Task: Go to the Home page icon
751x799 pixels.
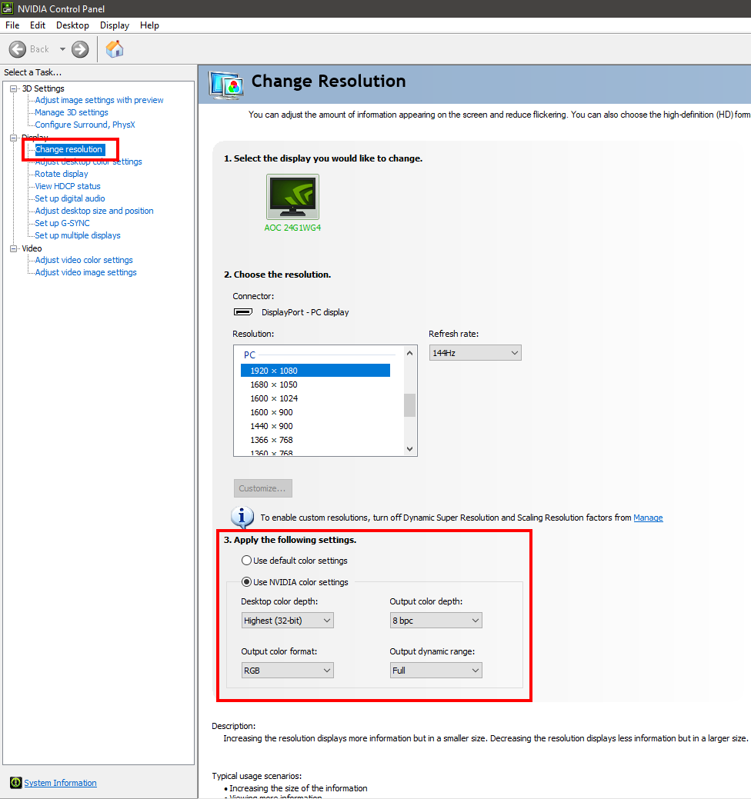Action: click(x=115, y=49)
